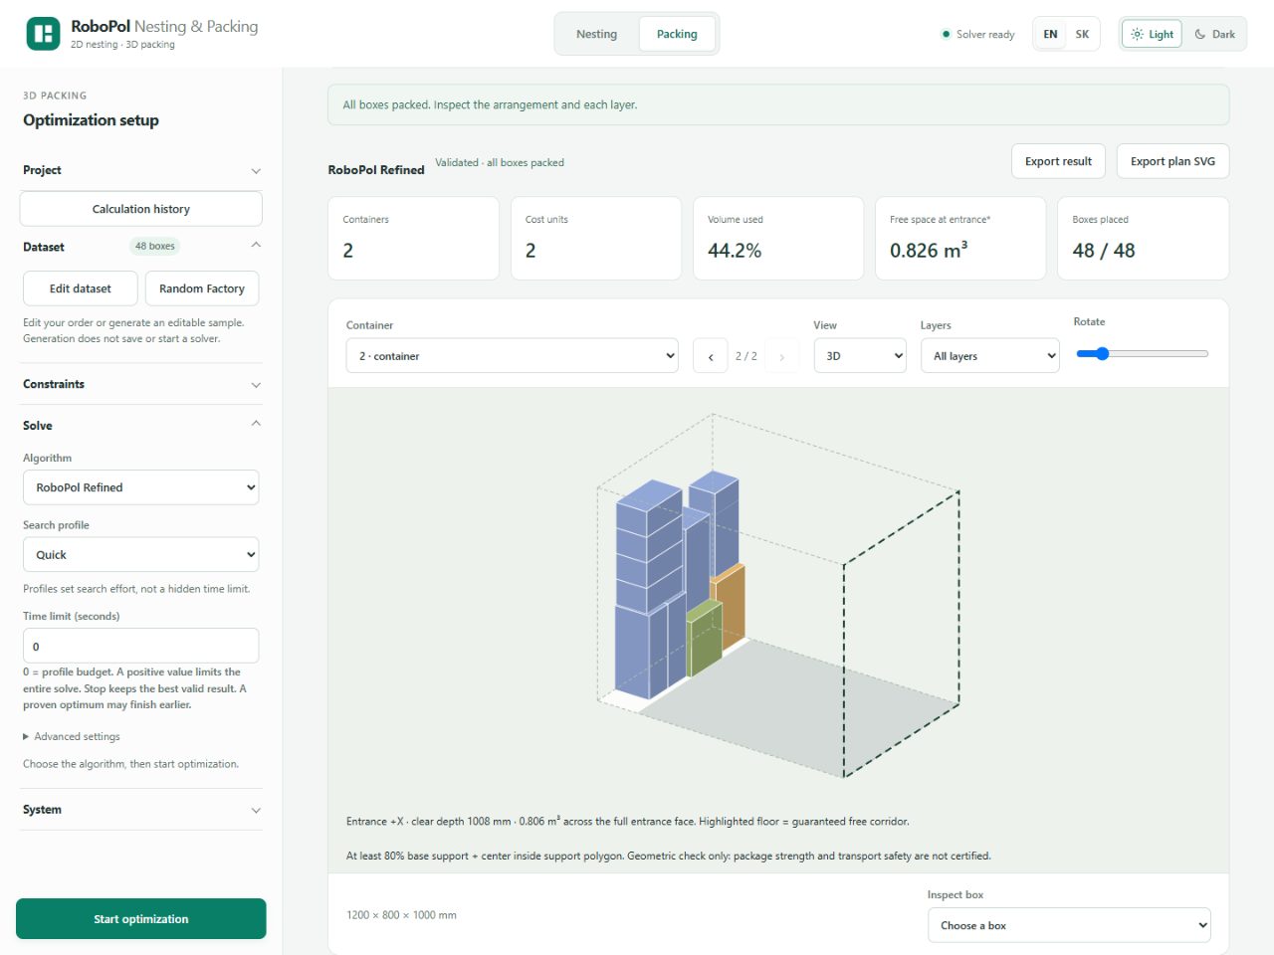1274x955 pixels.
Task: Select SK language
Action: [x=1082, y=34]
